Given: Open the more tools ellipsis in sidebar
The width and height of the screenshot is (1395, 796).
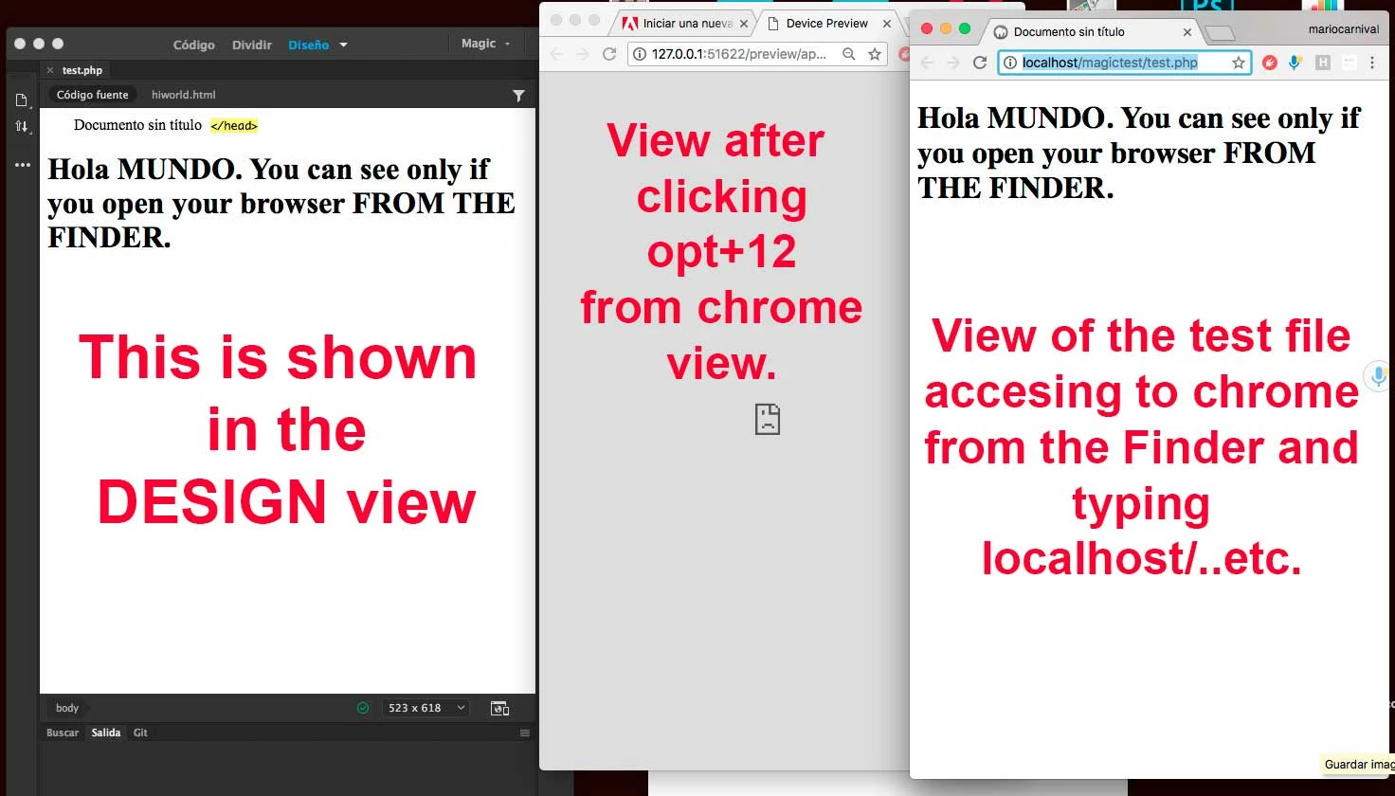Looking at the screenshot, I should [22, 164].
